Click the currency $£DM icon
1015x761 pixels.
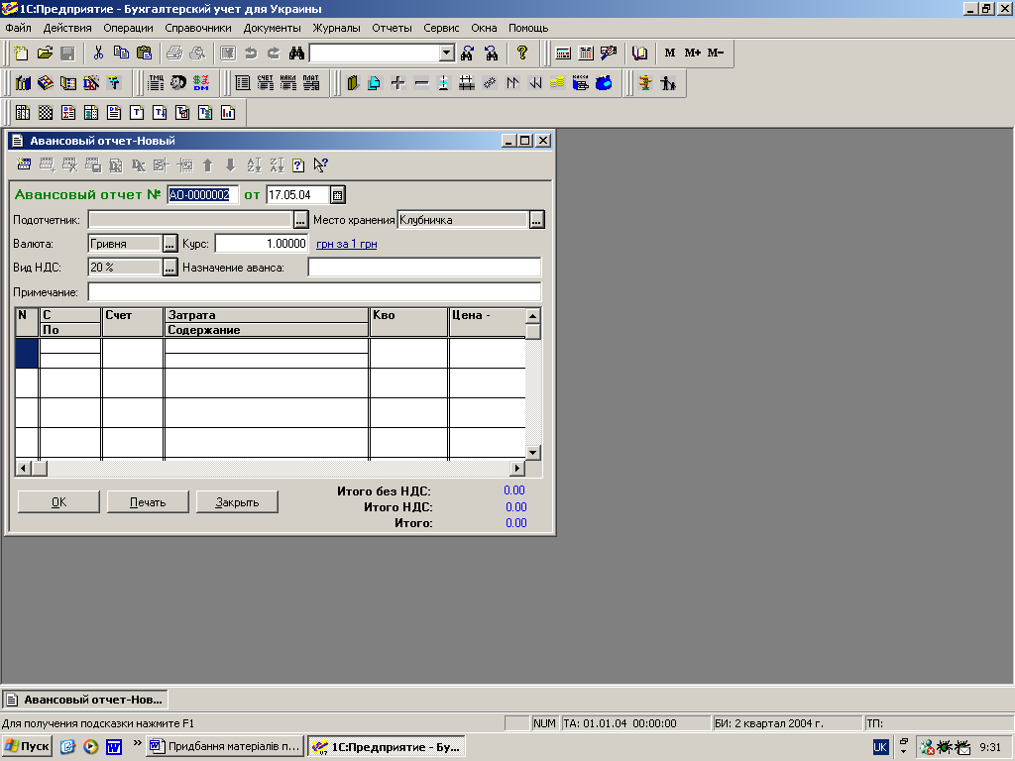click(x=201, y=83)
